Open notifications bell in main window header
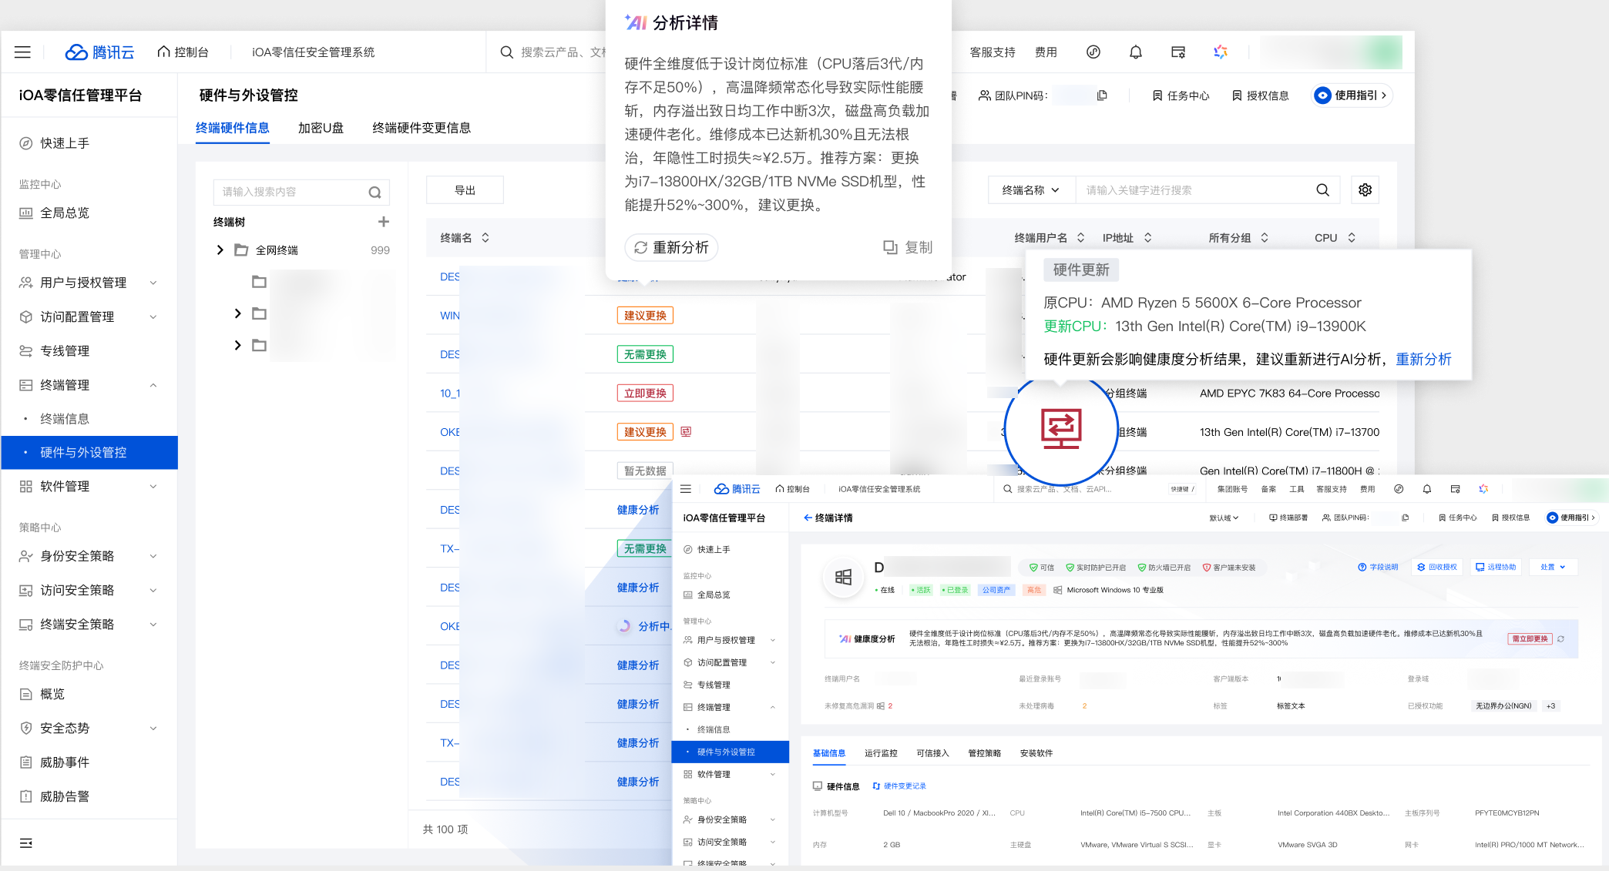The image size is (1609, 871). pos(1135,52)
